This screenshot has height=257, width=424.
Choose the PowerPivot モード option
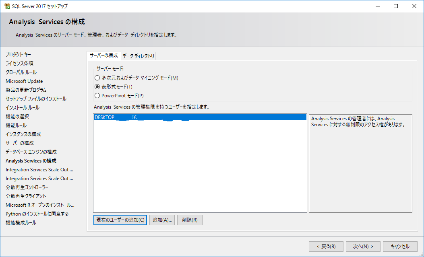point(97,96)
